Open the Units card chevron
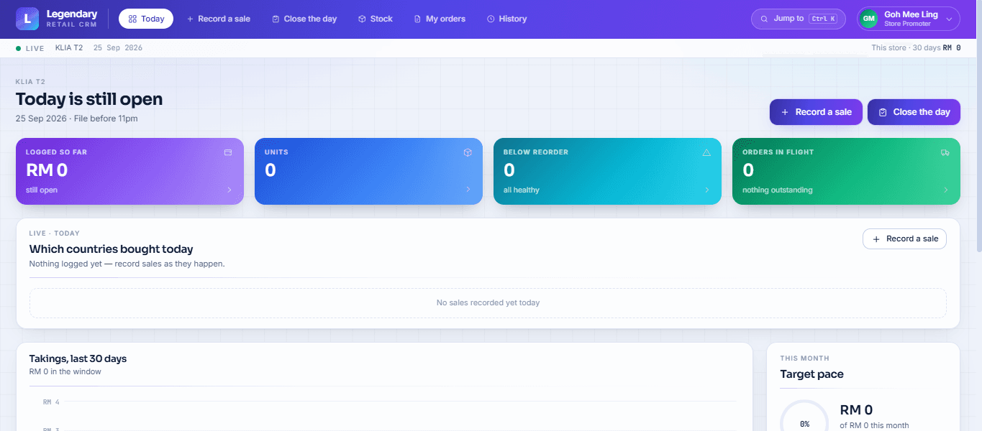 468,190
